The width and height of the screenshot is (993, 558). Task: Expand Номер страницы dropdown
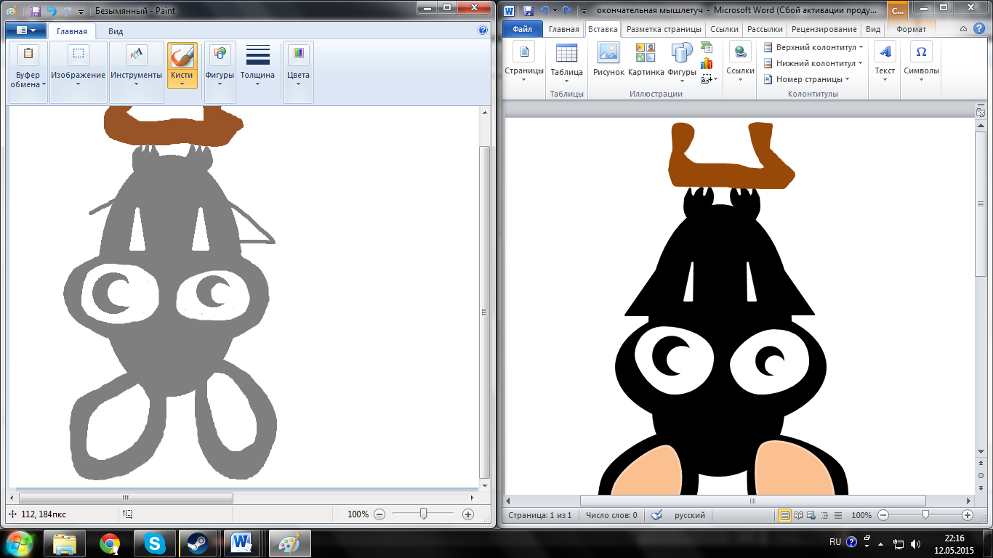coord(807,79)
